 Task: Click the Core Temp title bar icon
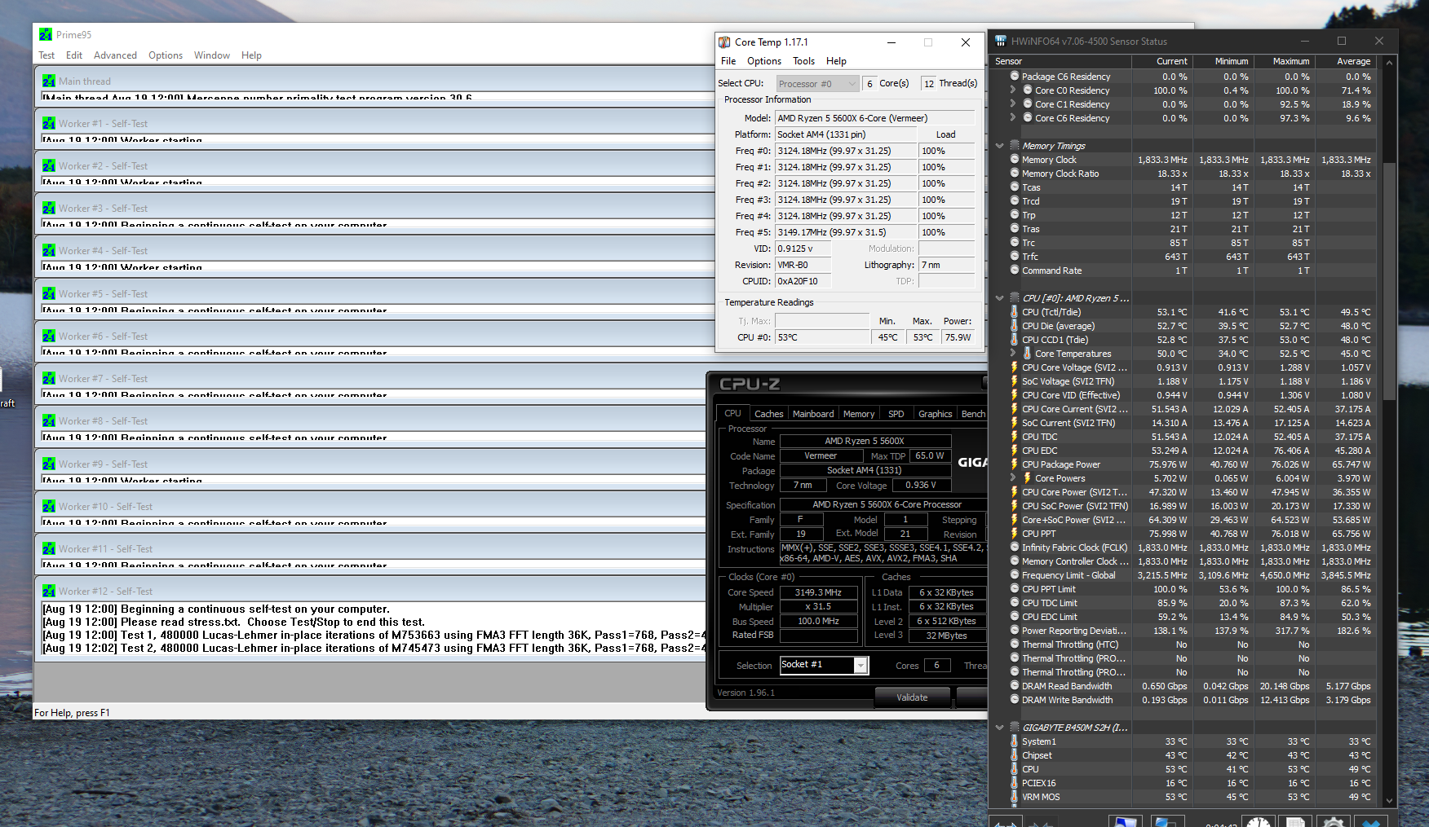[724, 42]
